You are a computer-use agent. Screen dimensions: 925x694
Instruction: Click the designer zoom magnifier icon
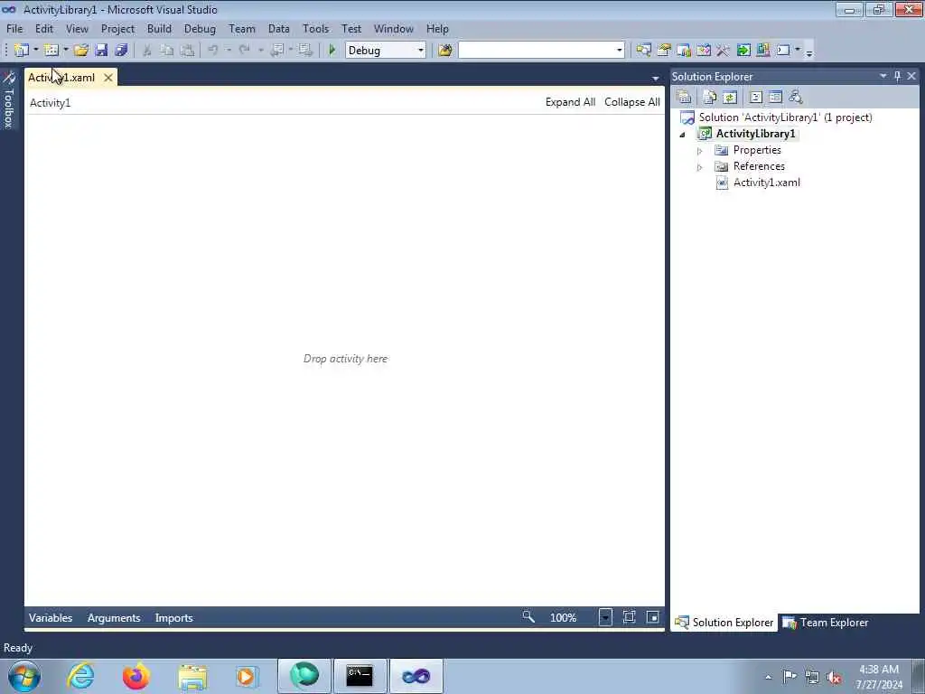528,616
